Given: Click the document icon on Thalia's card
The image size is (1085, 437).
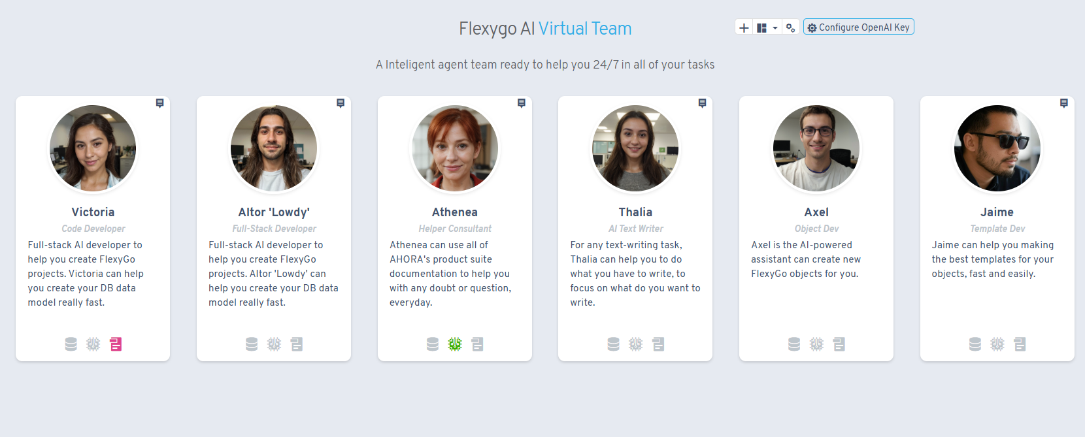Looking at the screenshot, I should pos(658,344).
